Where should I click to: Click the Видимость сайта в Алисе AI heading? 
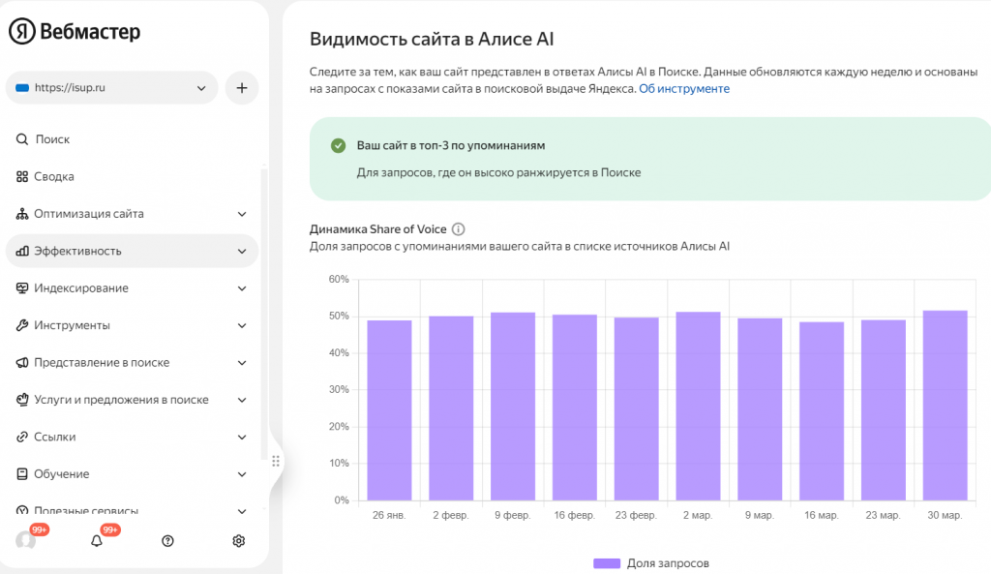pos(432,39)
